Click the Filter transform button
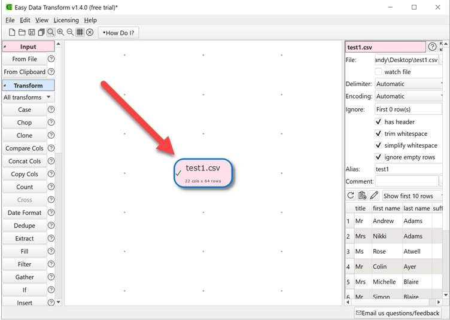Viewport: 450px width, 320px height. click(x=25, y=264)
